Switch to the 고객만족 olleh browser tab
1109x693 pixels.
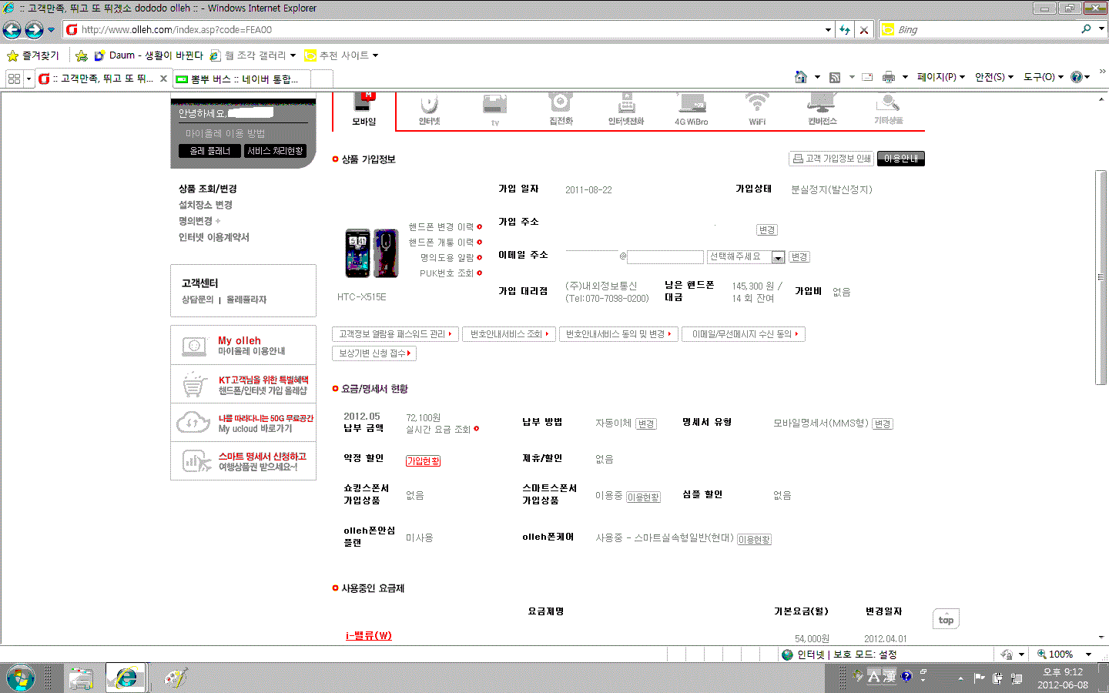(102, 79)
